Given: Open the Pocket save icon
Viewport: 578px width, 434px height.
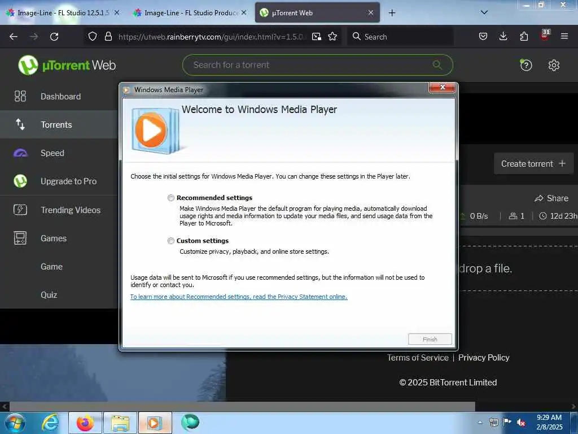Looking at the screenshot, I should 483,37.
